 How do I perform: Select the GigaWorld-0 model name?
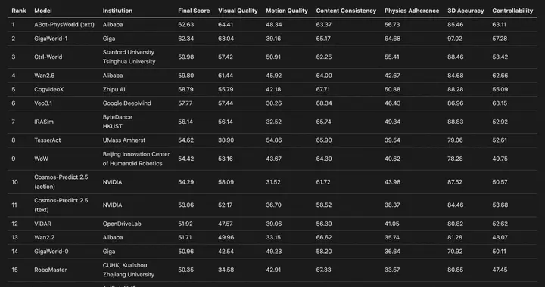pos(51,252)
